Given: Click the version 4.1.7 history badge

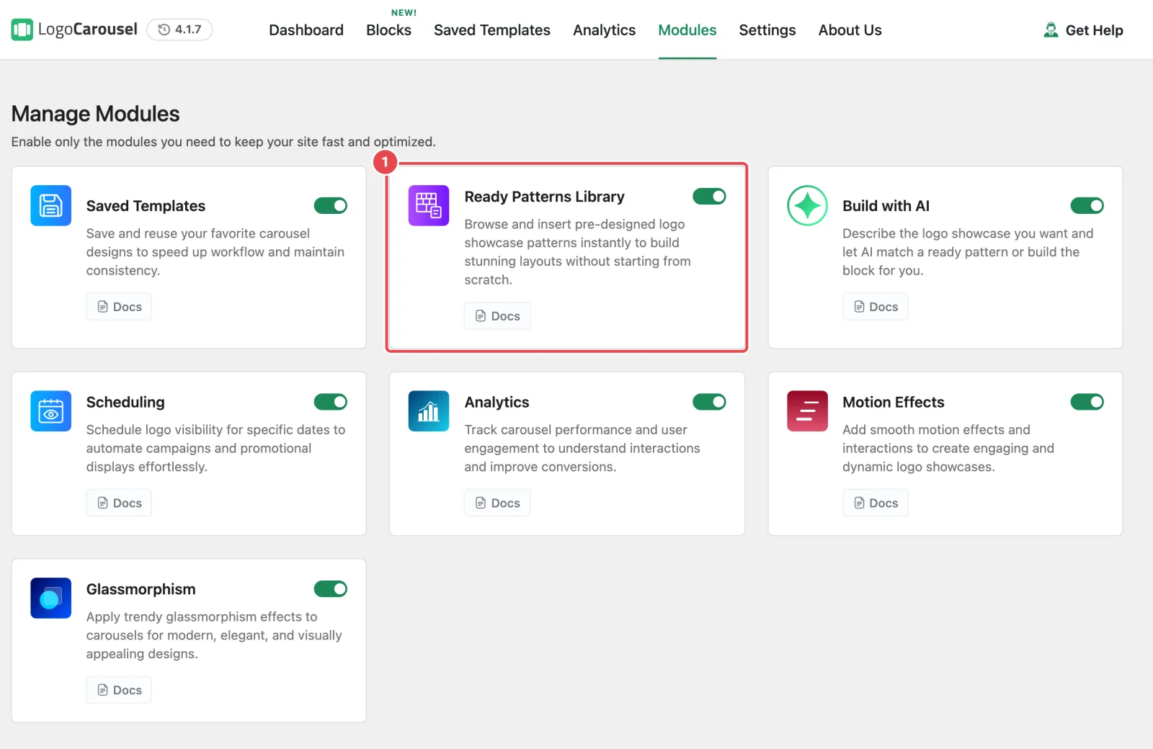Looking at the screenshot, I should coord(179,30).
